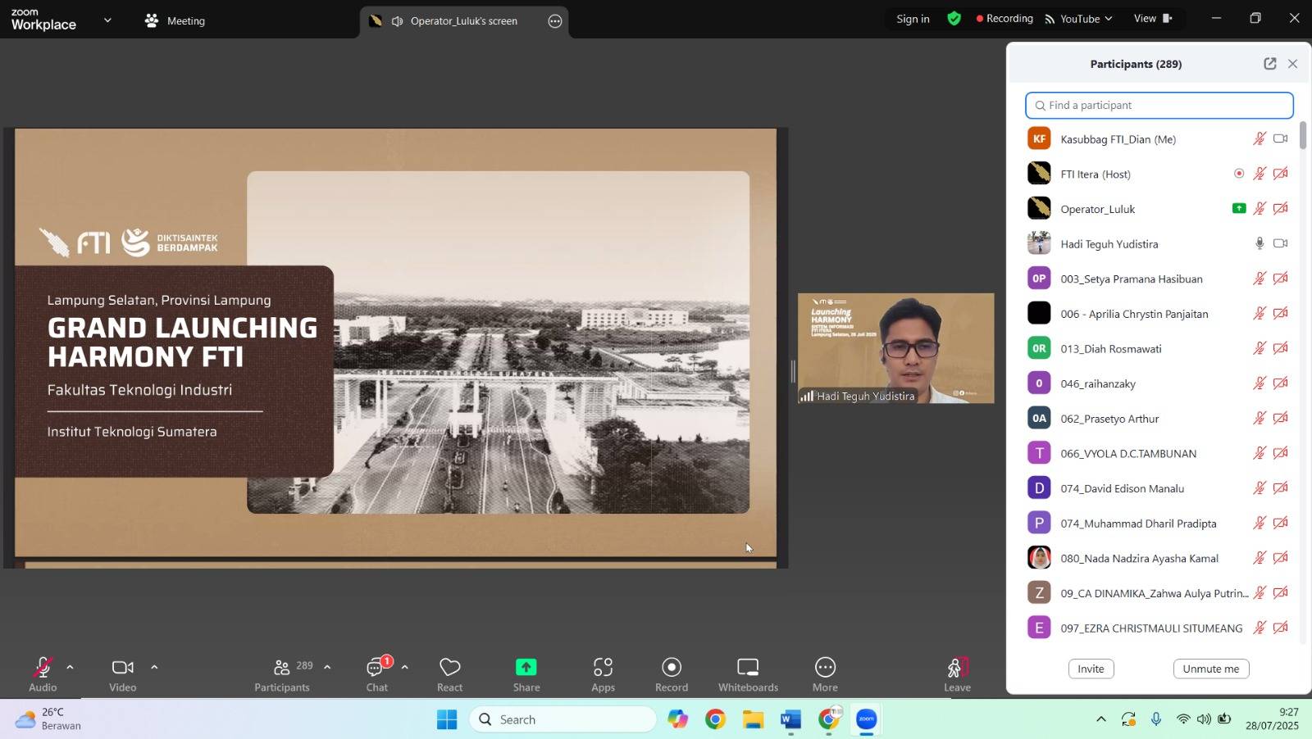Expand the video options arrow
The width and height of the screenshot is (1312, 739).
(x=154, y=668)
